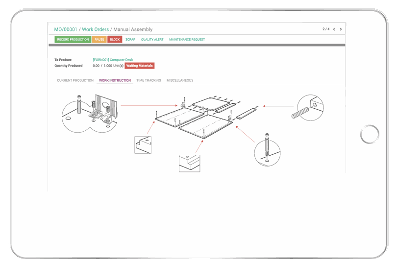The height and width of the screenshot is (262, 397).
Task: Open the Scrap action
Action: 130,39
